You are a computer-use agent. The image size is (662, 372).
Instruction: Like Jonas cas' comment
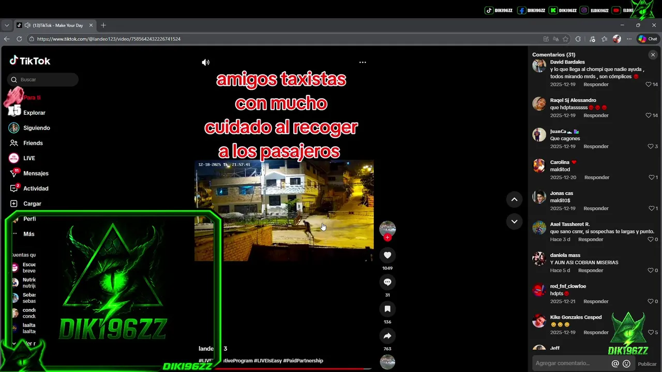tap(651, 208)
